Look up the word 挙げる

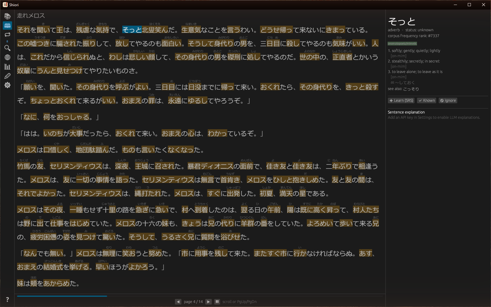coord(79,267)
